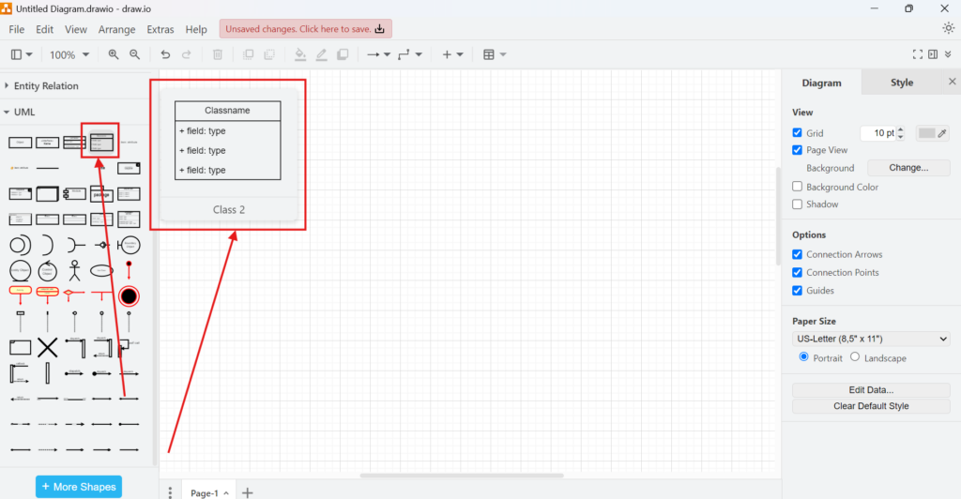Select the Actor stick figure shape
961x499 pixels.
[x=74, y=271]
